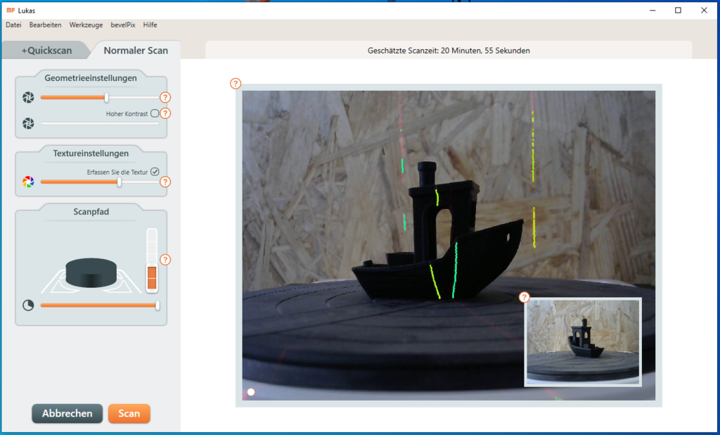Screen dimensions: 720x435
Task: Click the small texture camera preview thumbnail
Action: coord(582,342)
